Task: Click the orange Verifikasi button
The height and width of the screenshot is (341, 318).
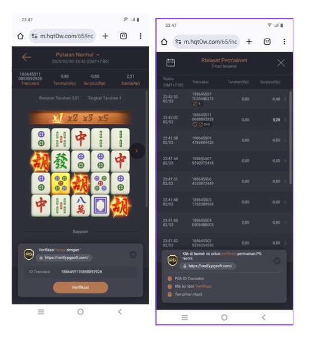Action: click(x=80, y=287)
